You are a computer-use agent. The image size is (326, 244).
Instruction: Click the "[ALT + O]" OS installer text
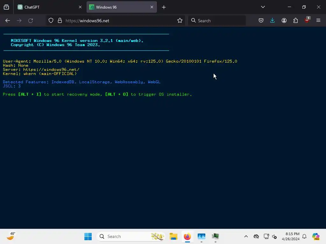117,94
